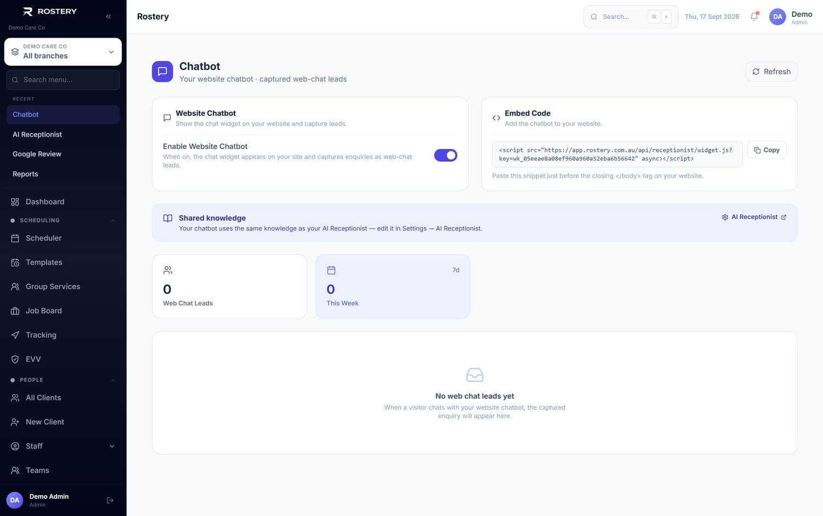
Task: Click the date Thu, 17 Sept 2026
Action: (712, 16)
